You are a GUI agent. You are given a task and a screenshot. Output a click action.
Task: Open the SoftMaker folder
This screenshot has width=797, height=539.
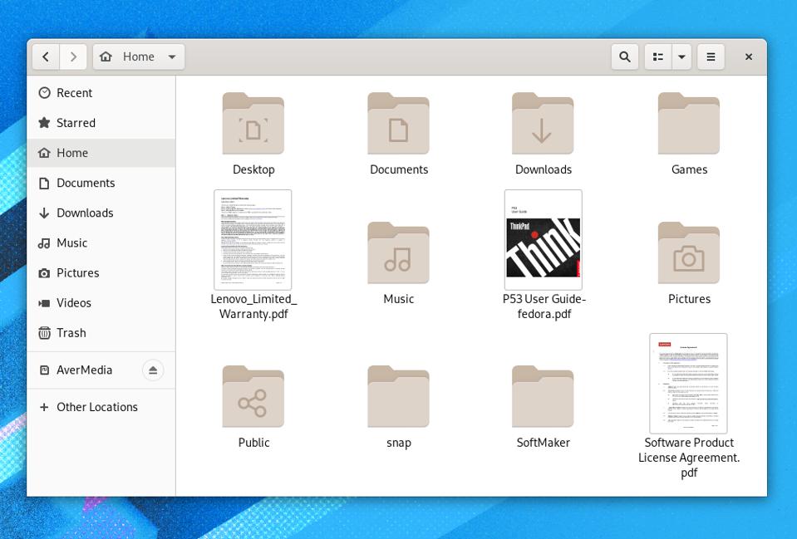[x=544, y=396]
